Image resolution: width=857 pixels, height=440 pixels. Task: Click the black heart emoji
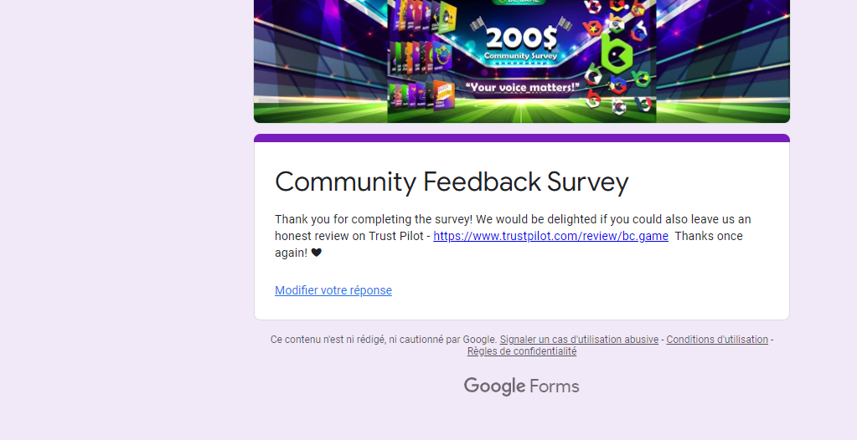317,253
